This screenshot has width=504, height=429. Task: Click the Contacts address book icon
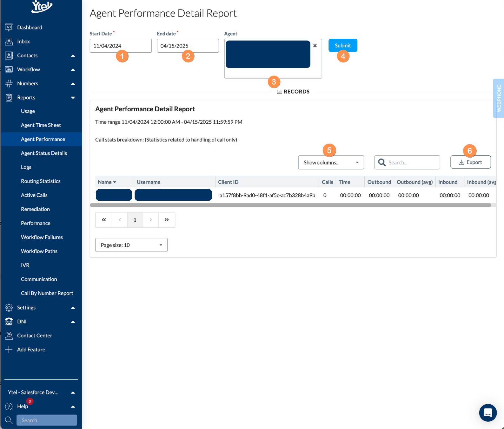[x=9, y=55]
